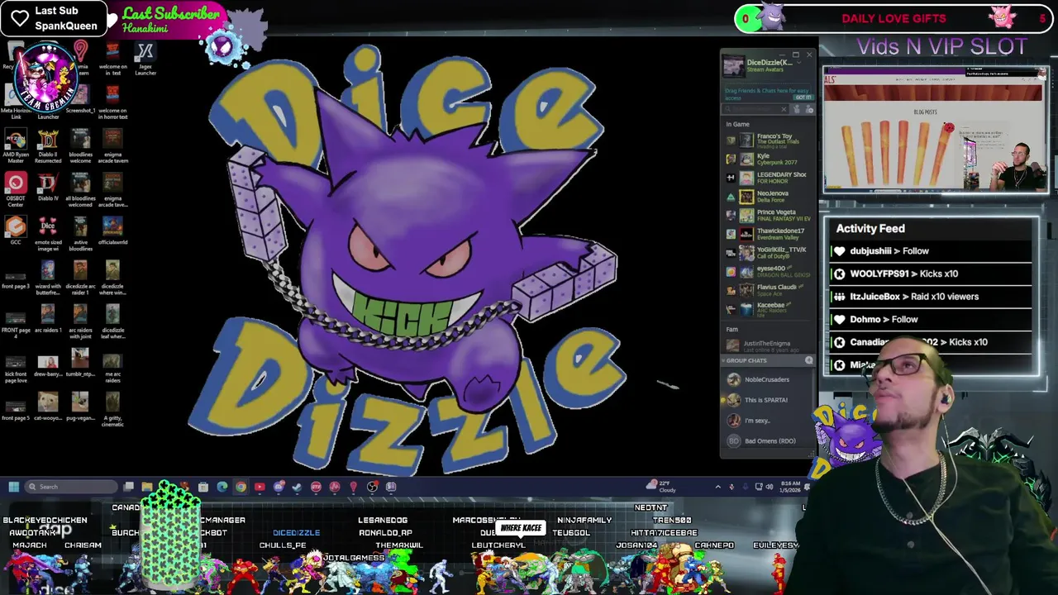Screen dimensions: 1058x595
Task: Open 'wizard with butterfre...' desktop file
Action: (48, 278)
